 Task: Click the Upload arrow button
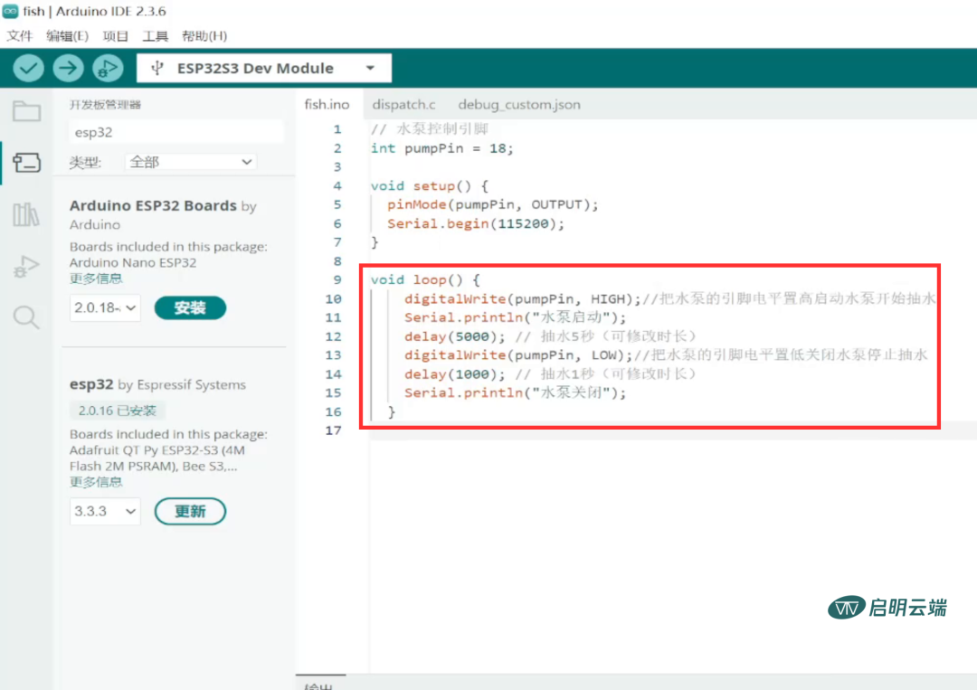(x=68, y=68)
